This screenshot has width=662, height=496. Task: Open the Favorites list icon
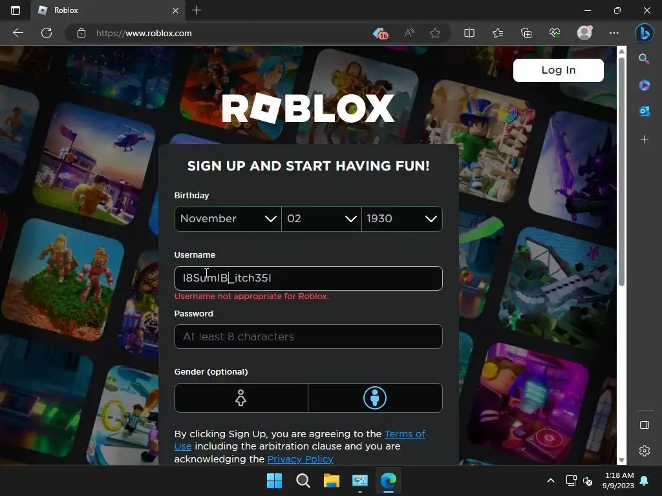(x=498, y=33)
